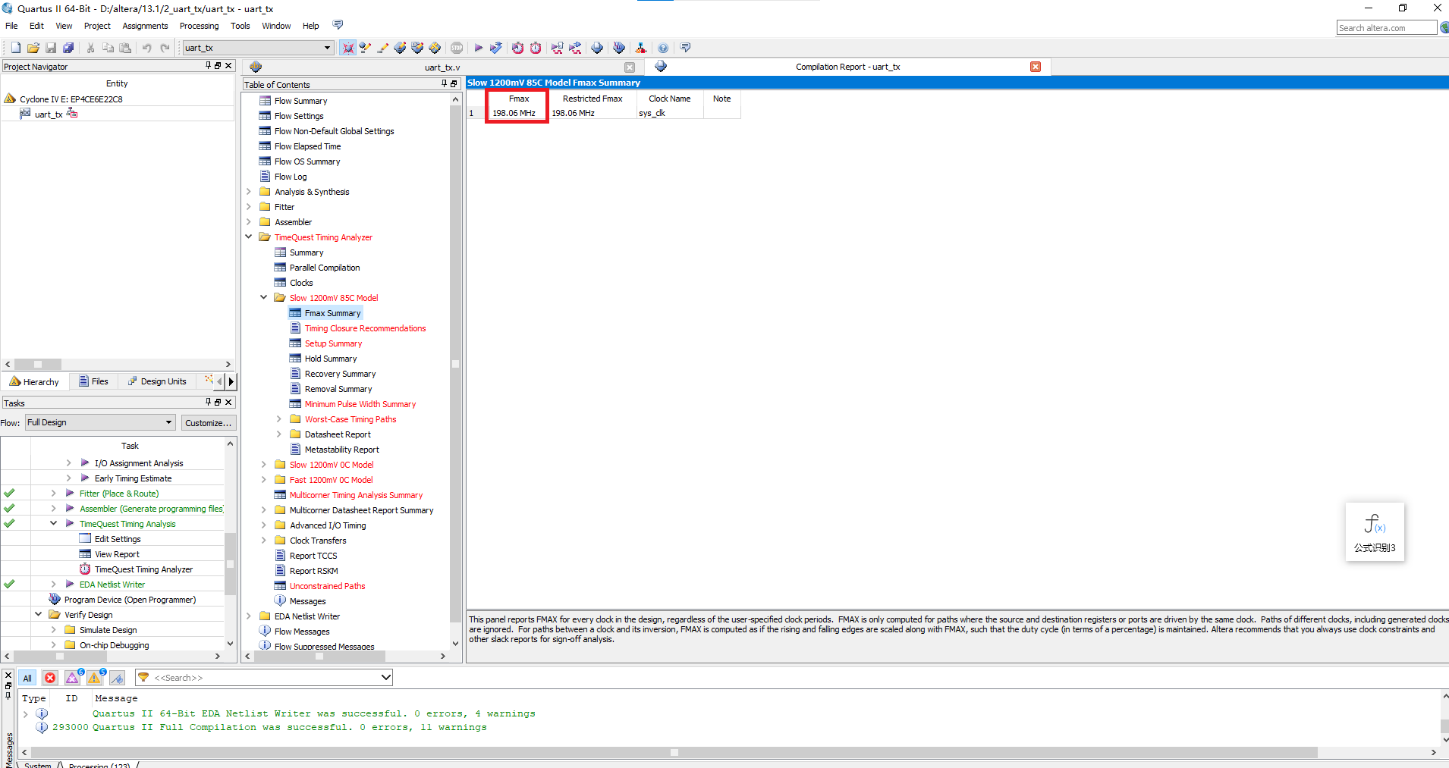
Task: Toggle error messages filter
Action: tap(50, 678)
